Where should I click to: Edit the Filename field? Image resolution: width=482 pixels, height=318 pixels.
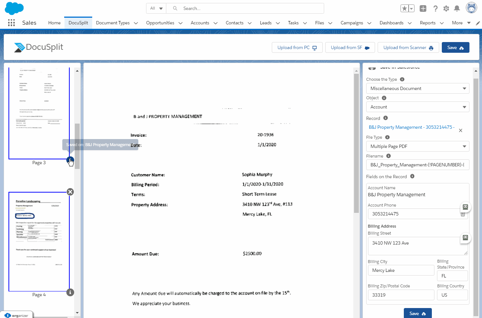417,165
